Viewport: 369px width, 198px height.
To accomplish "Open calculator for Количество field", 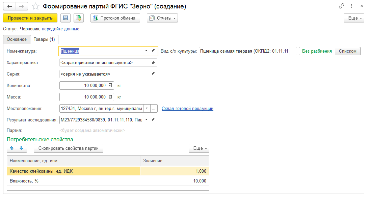I will click(110, 86).
